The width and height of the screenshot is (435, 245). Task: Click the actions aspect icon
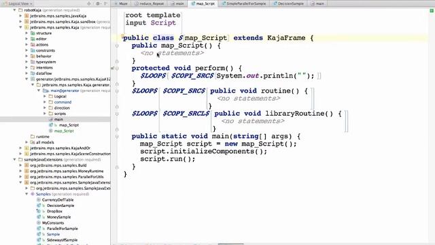click(x=33, y=44)
